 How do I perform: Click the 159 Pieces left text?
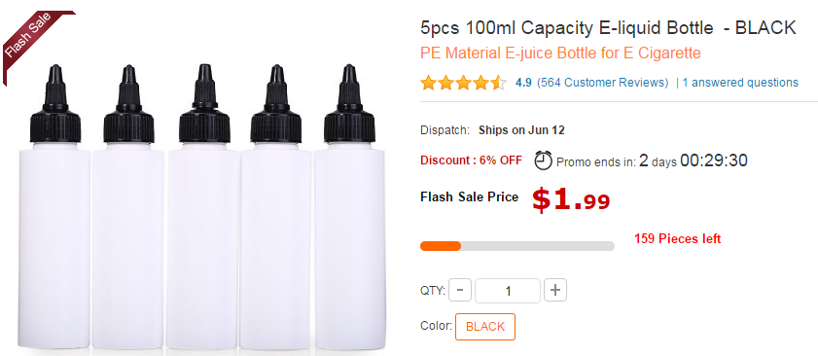coord(677,239)
